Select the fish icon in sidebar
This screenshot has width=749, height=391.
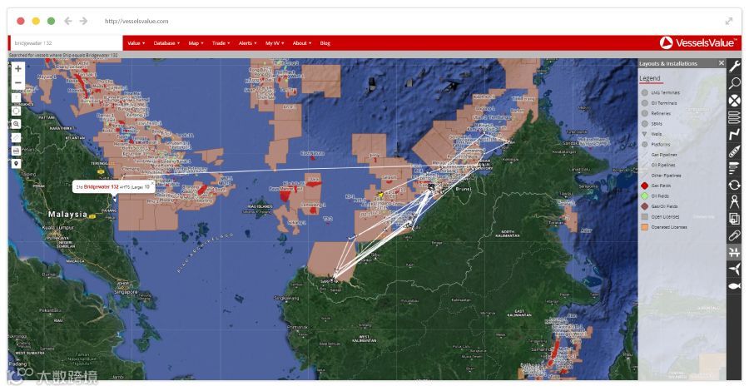[734, 285]
